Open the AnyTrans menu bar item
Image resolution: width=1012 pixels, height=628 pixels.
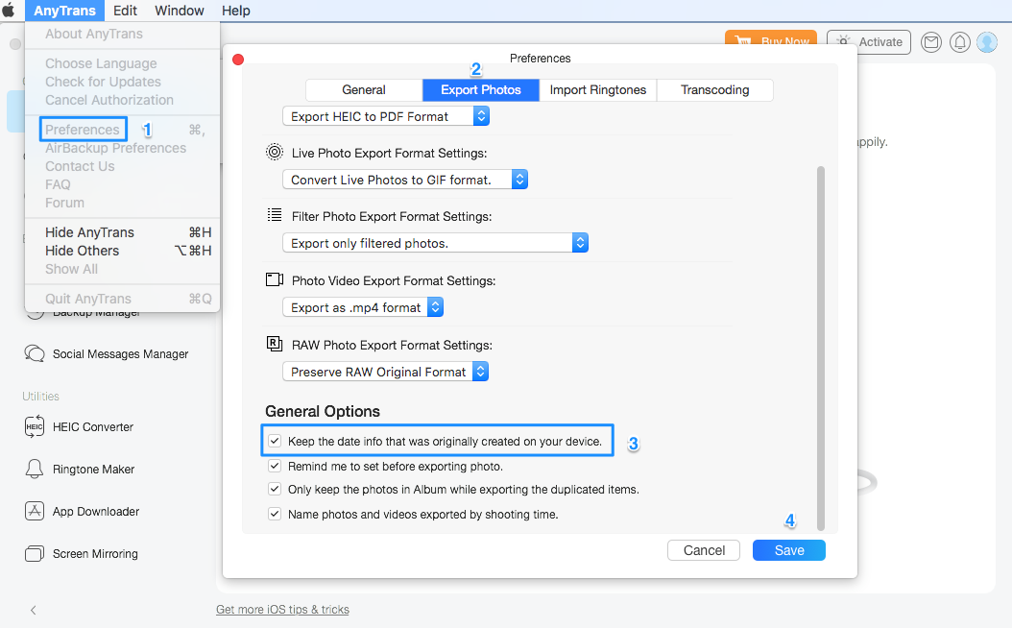pos(64,11)
